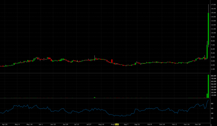
Task: Click the tallest green candlestick
Action: pos(208,29)
